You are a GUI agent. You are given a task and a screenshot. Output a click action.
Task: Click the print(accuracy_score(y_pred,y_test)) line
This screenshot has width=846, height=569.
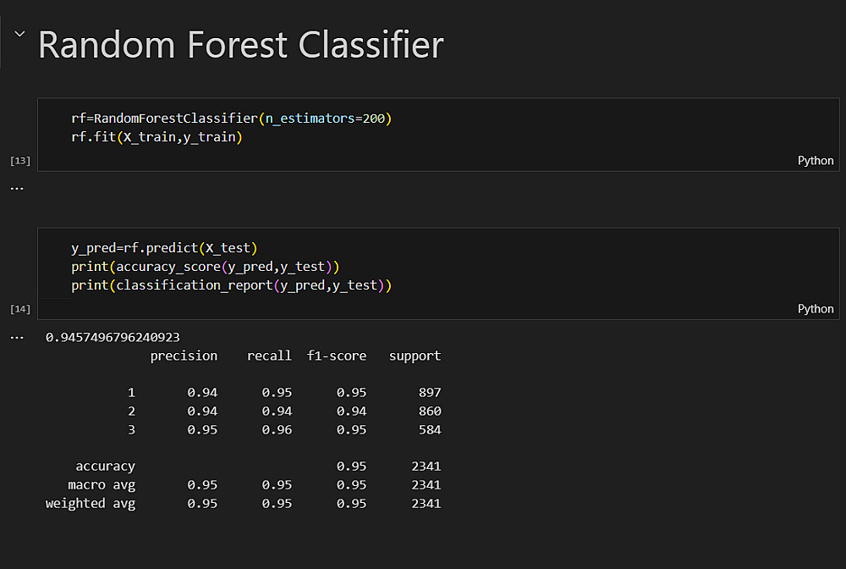coord(205,267)
